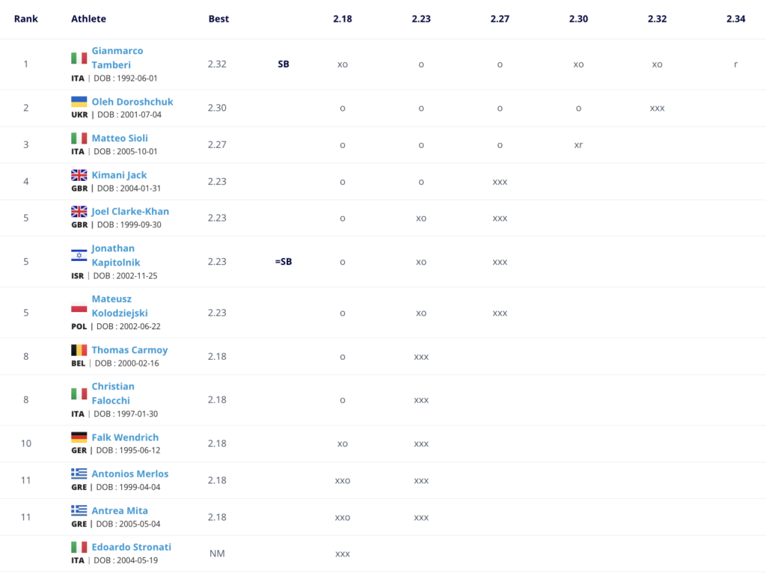Click the Belgium flag next to Thomas Carmoy
Image resolution: width=766 pixels, height=573 pixels.
[79, 350]
